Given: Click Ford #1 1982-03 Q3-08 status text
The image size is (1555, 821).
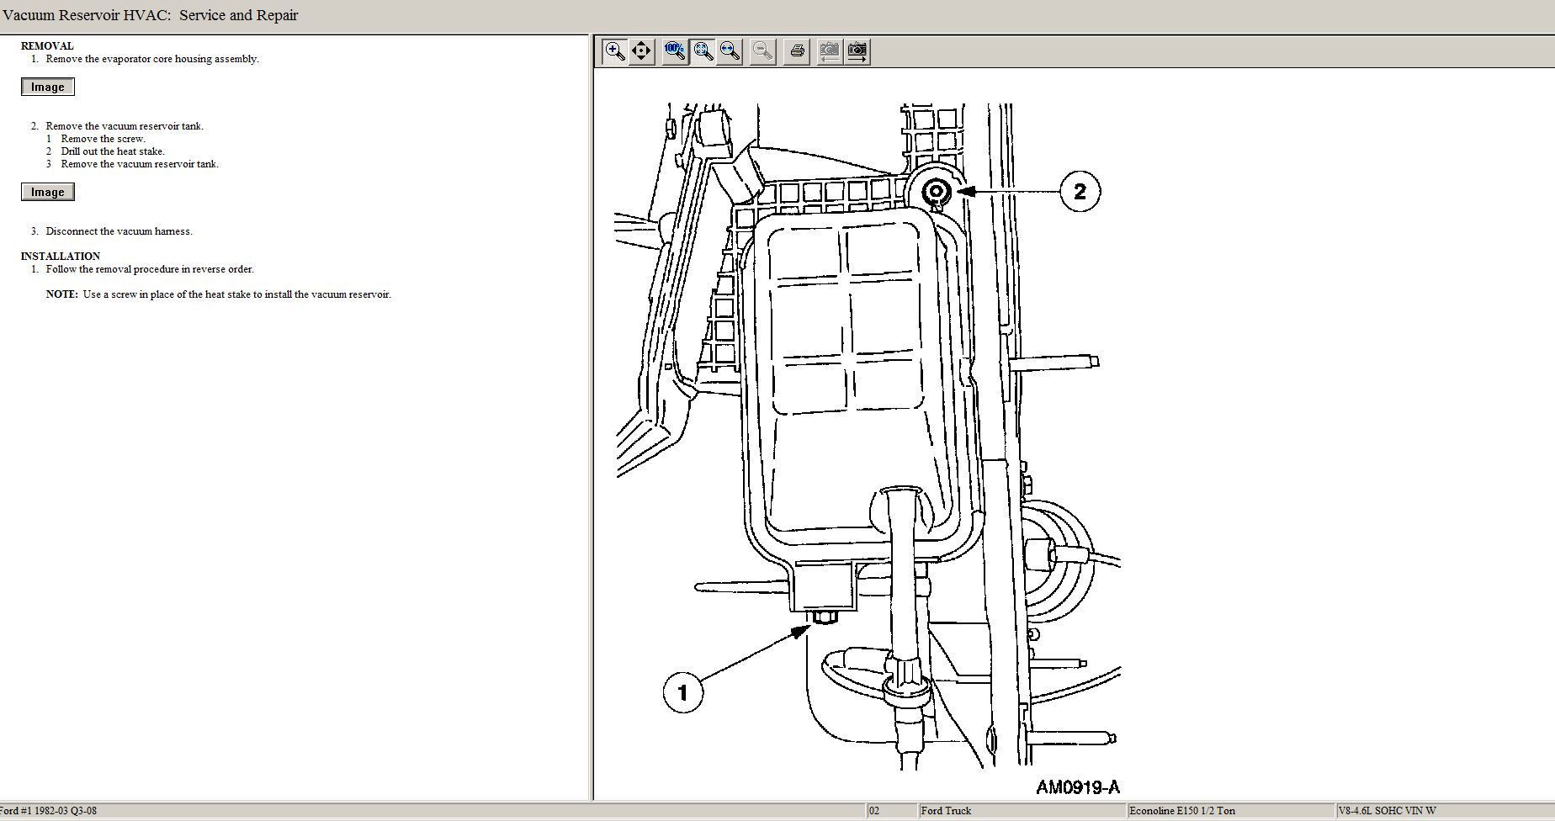Looking at the screenshot, I should (x=49, y=811).
